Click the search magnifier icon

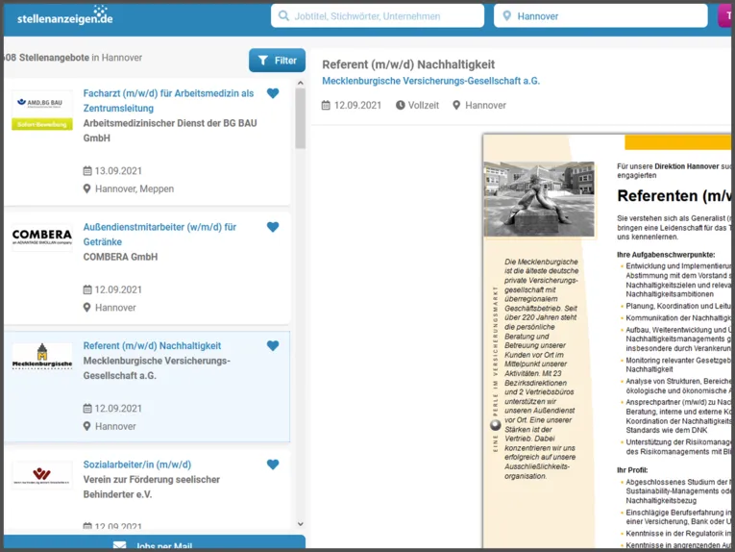(x=283, y=16)
